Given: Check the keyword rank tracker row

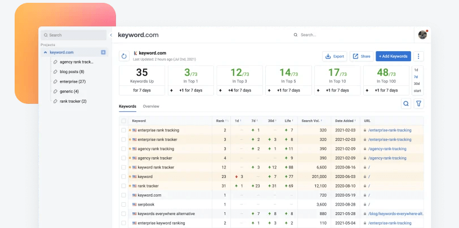Looking at the screenshot, I should click(123, 167).
